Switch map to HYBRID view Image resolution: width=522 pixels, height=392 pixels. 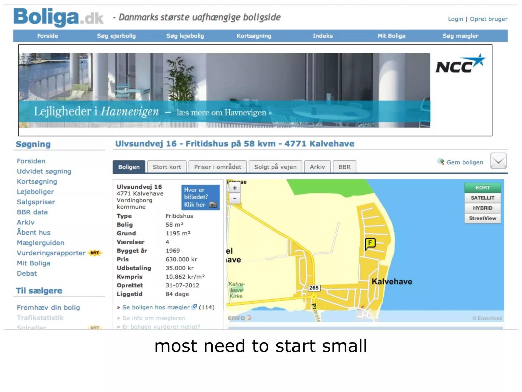482,208
